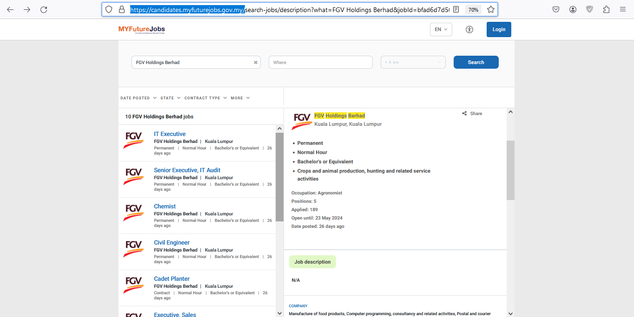Click FGV logo in job detail header

302,122
